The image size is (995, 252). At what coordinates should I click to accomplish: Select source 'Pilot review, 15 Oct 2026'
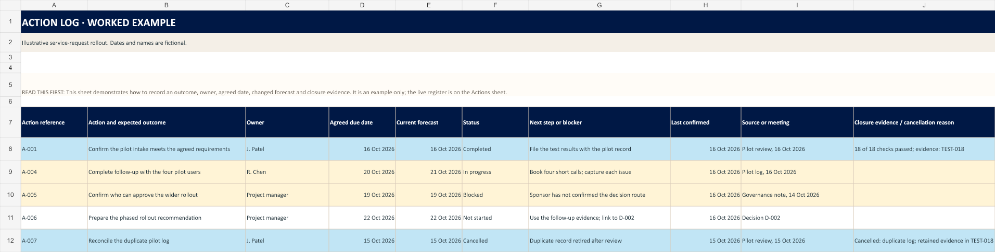tap(797, 241)
